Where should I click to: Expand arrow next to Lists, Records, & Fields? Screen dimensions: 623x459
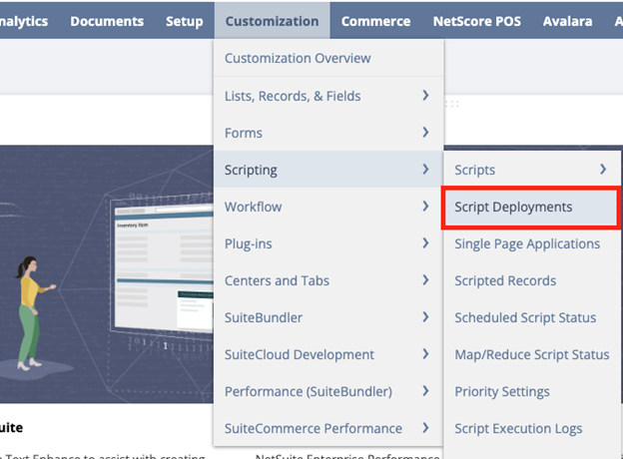click(425, 96)
